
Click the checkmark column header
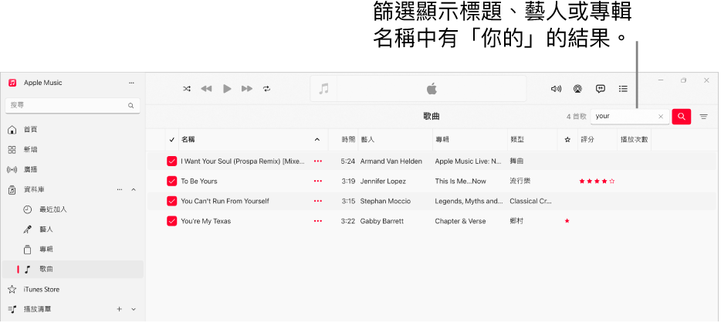pos(172,139)
